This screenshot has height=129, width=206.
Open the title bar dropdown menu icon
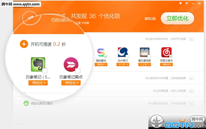[186, 3]
